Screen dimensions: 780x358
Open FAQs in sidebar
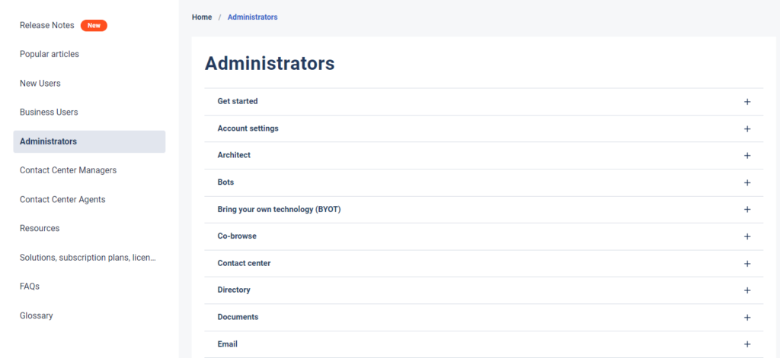tap(30, 287)
